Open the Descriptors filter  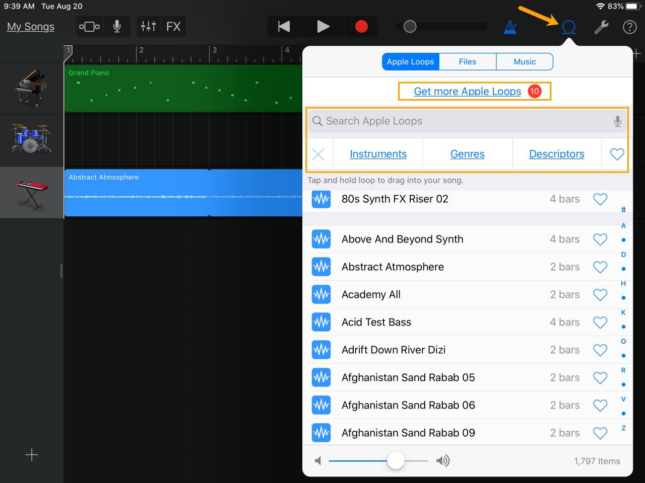tap(556, 154)
